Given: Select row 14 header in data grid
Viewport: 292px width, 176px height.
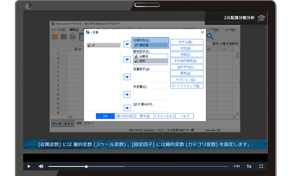Looking at the screenshot, I should click(58, 113).
